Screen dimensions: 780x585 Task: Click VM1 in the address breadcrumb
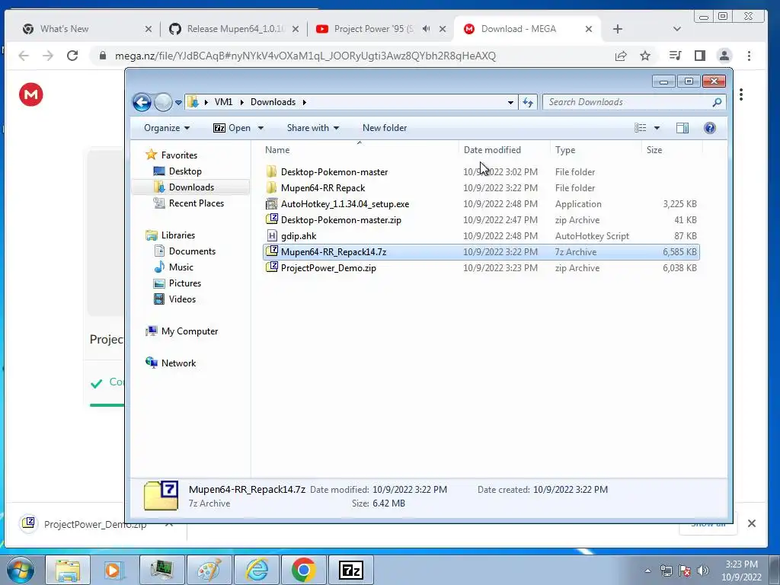coord(223,102)
